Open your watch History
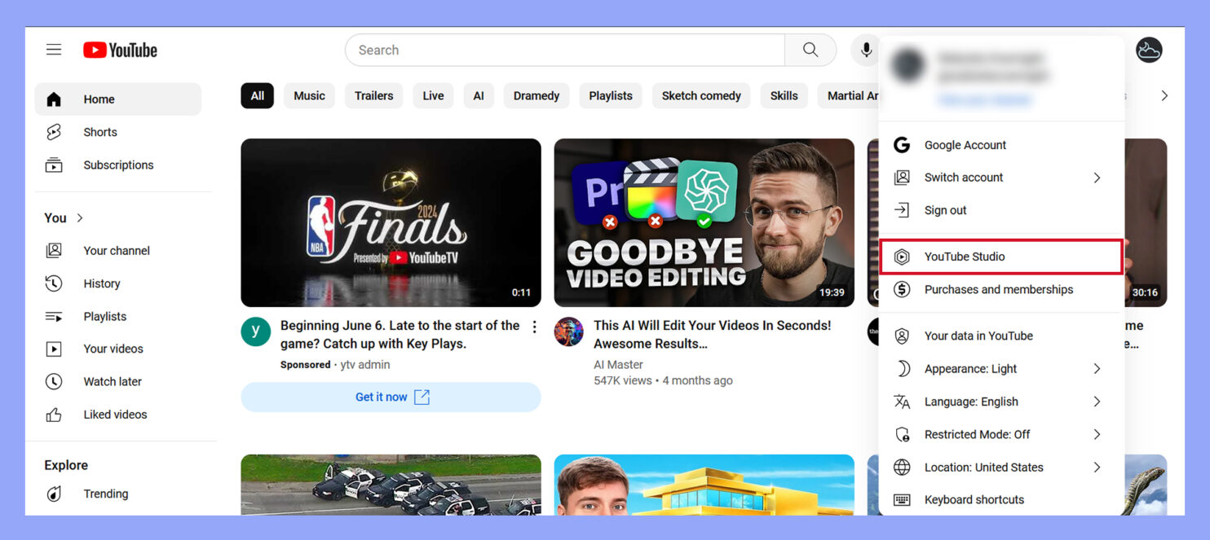 (101, 283)
